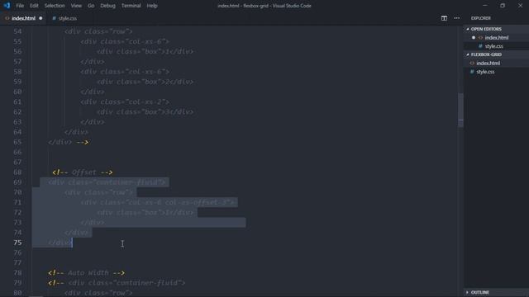Open style.css in FLEXBOX-GRID folder
The width and height of the screenshot is (529, 297).
(485, 72)
